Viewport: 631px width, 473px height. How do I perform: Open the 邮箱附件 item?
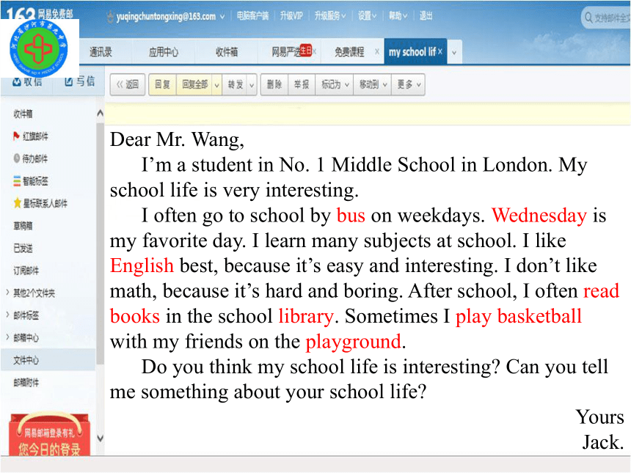pyautogui.click(x=26, y=382)
